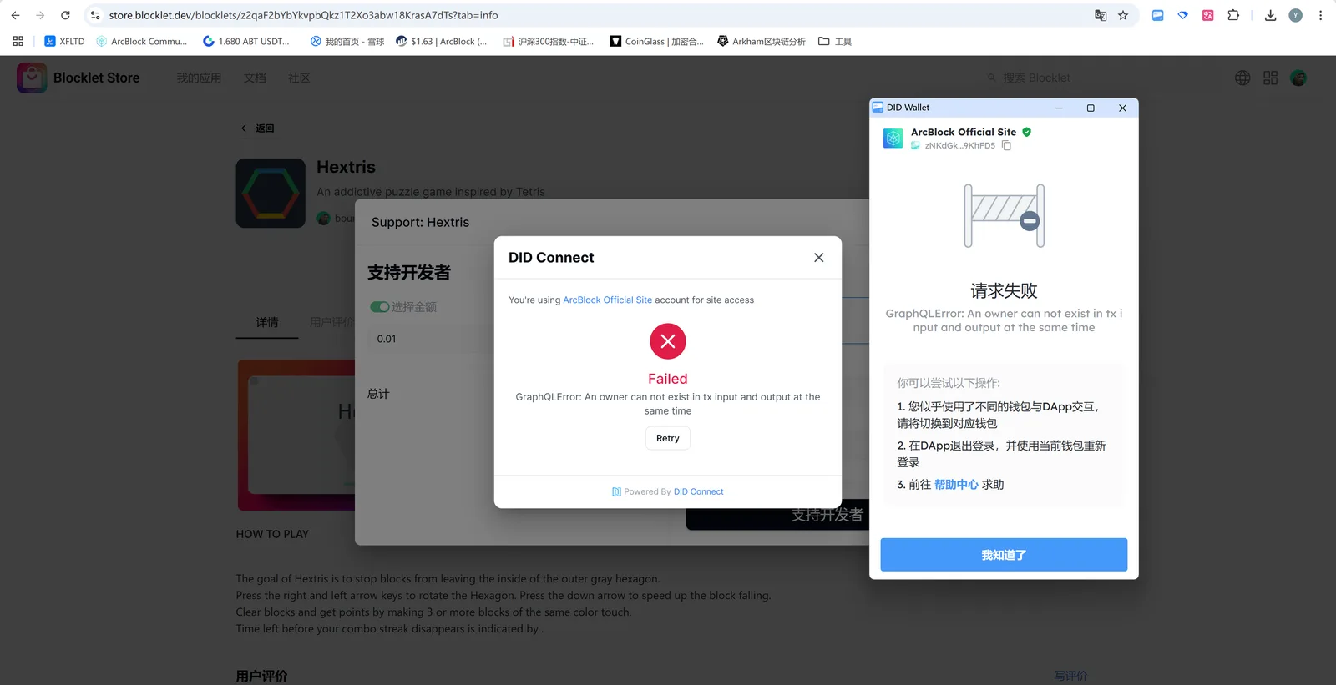Image resolution: width=1336 pixels, height=685 pixels.
Task: Open the $1.63 ArcBlock bookmark
Action: [x=441, y=41]
